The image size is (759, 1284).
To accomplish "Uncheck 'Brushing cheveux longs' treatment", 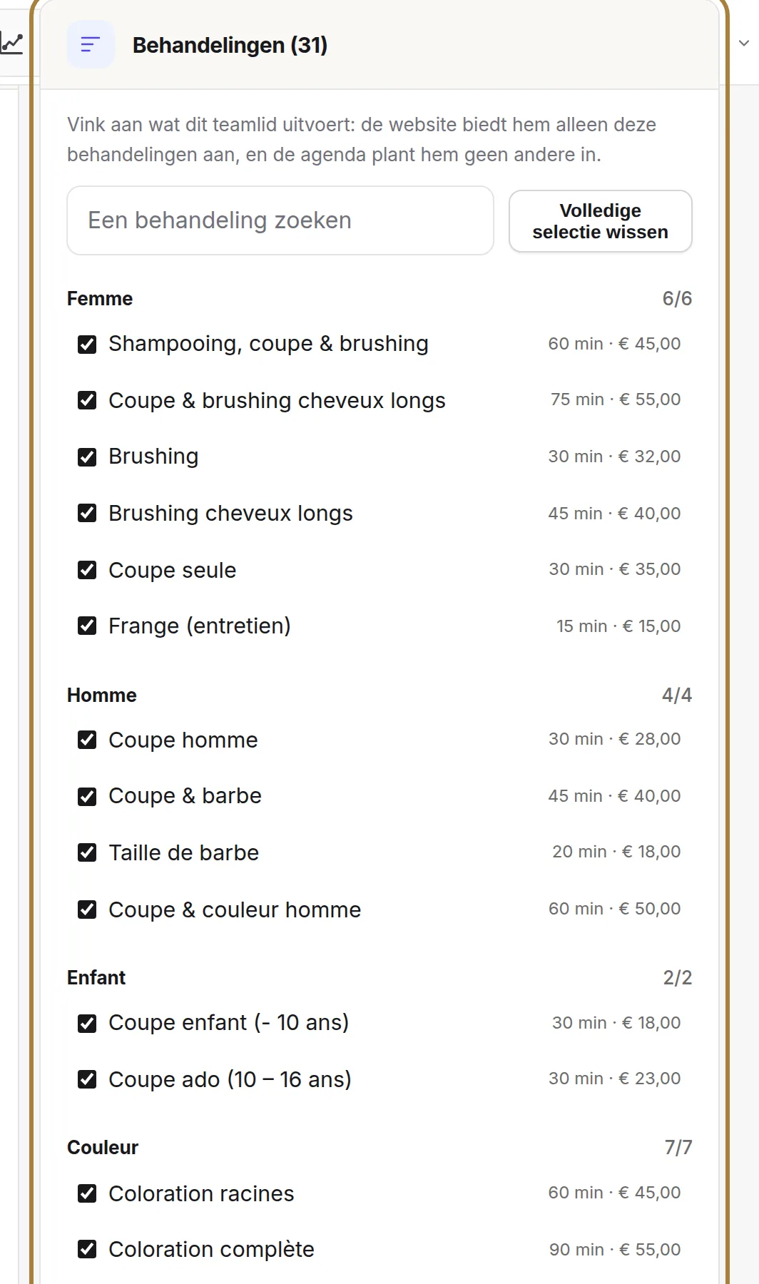I will pos(87,513).
